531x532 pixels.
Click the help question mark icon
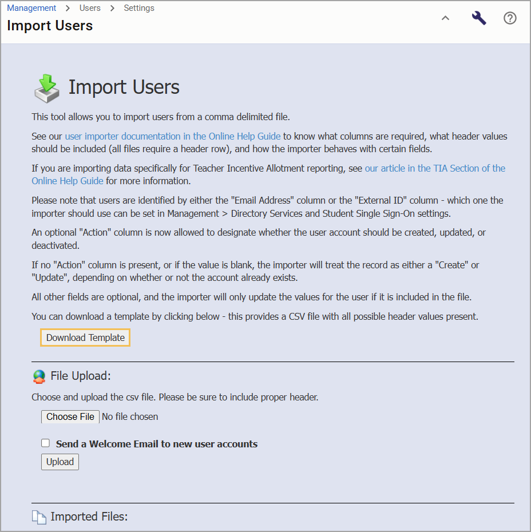point(510,18)
